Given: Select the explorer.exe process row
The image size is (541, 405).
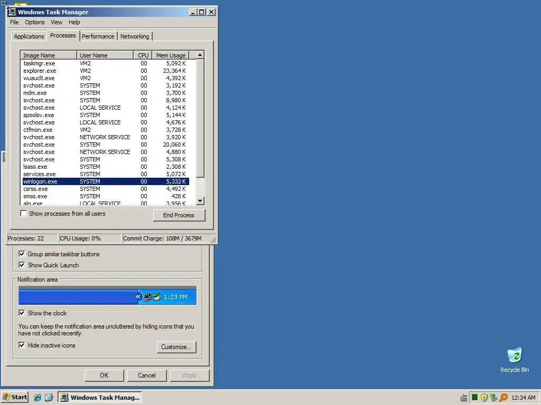Looking at the screenshot, I should pos(106,71).
